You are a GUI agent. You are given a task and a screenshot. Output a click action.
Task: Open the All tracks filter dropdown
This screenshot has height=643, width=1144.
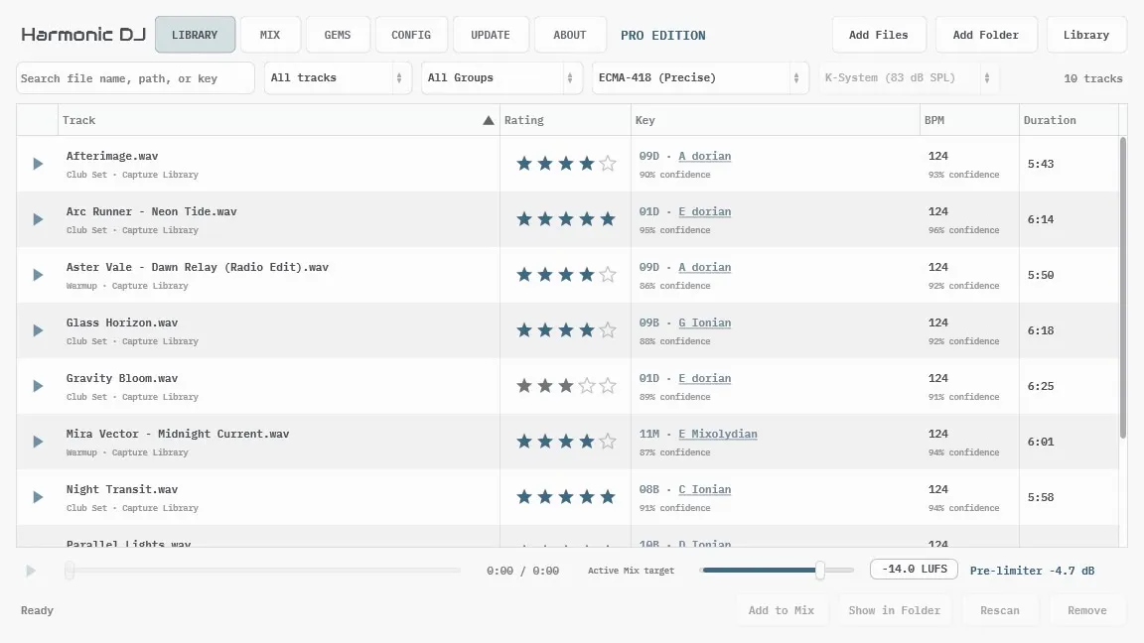337,78
